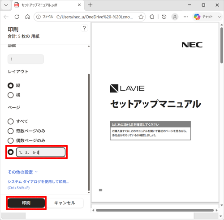Click the print preview page thumbnail
The width and height of the screenshot is (224, 220).
coord(155,112)
